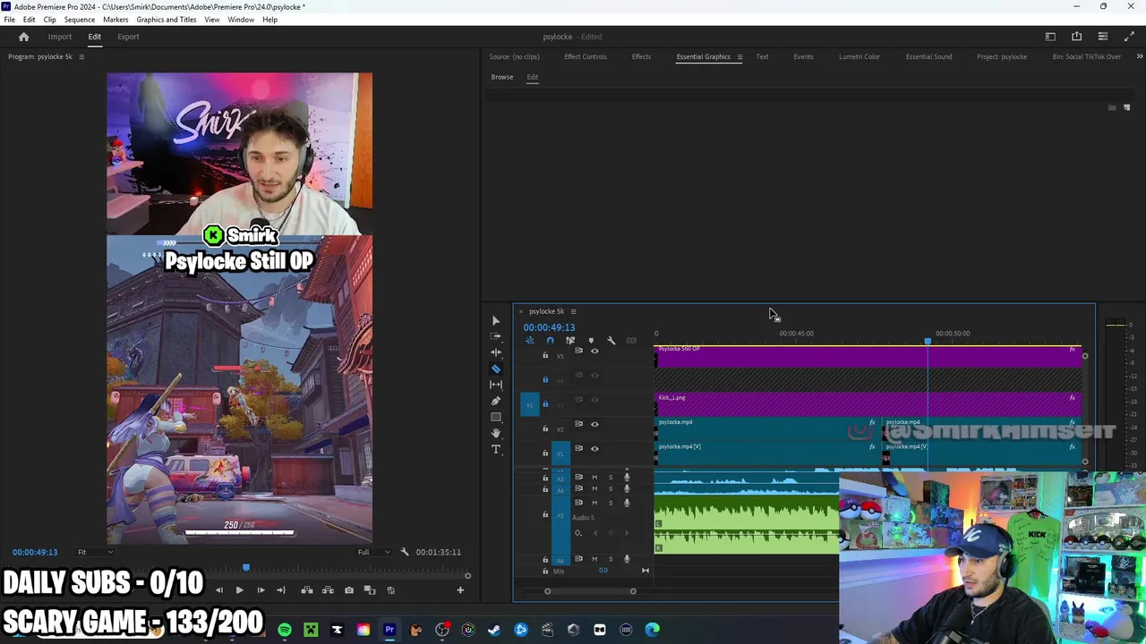Play the sequence in the Program Monitor
This screenshot has height=644, width=1146.
pyautogui.click(x=239, y=590)
